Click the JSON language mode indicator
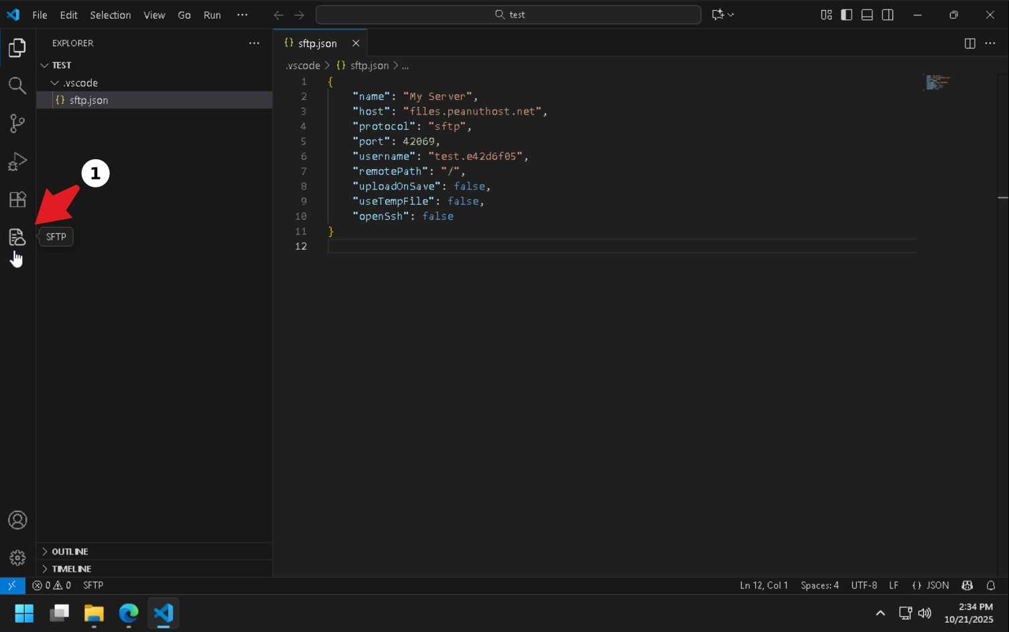 tap(931, 586)
